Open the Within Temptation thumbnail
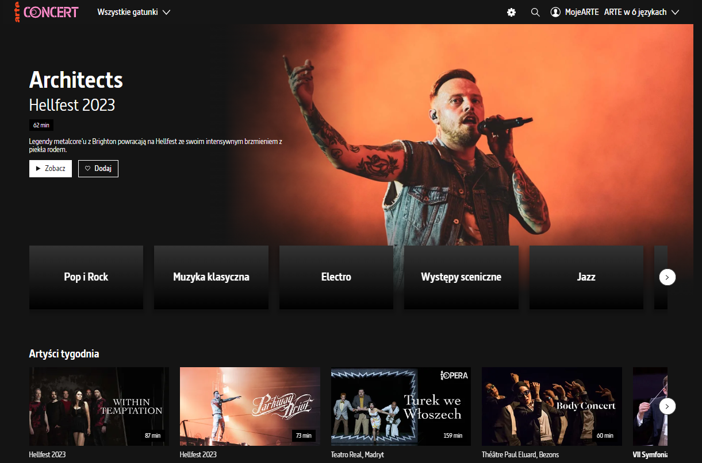The width and height of the screenshot is (702, 463). coord(99,406)
